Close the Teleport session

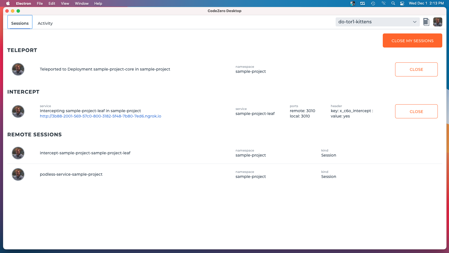[x=416, y=69]
